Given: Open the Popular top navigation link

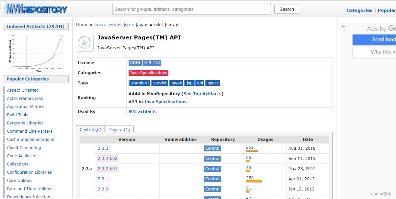Looking at the screenshot, I should (387, 10).
